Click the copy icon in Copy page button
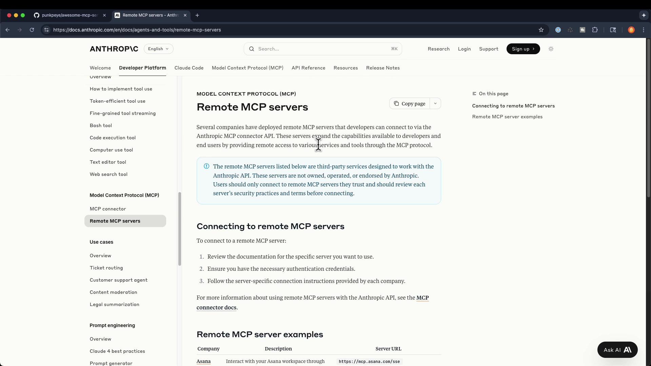 (x=396, y=103)
